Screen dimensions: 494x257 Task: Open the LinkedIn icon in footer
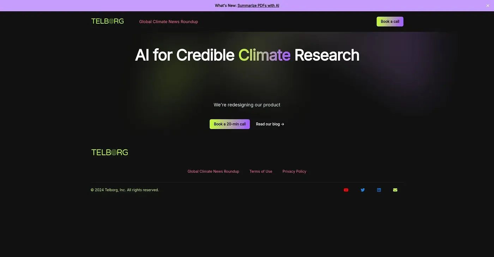pyautogui.click(x=379, y=190)
